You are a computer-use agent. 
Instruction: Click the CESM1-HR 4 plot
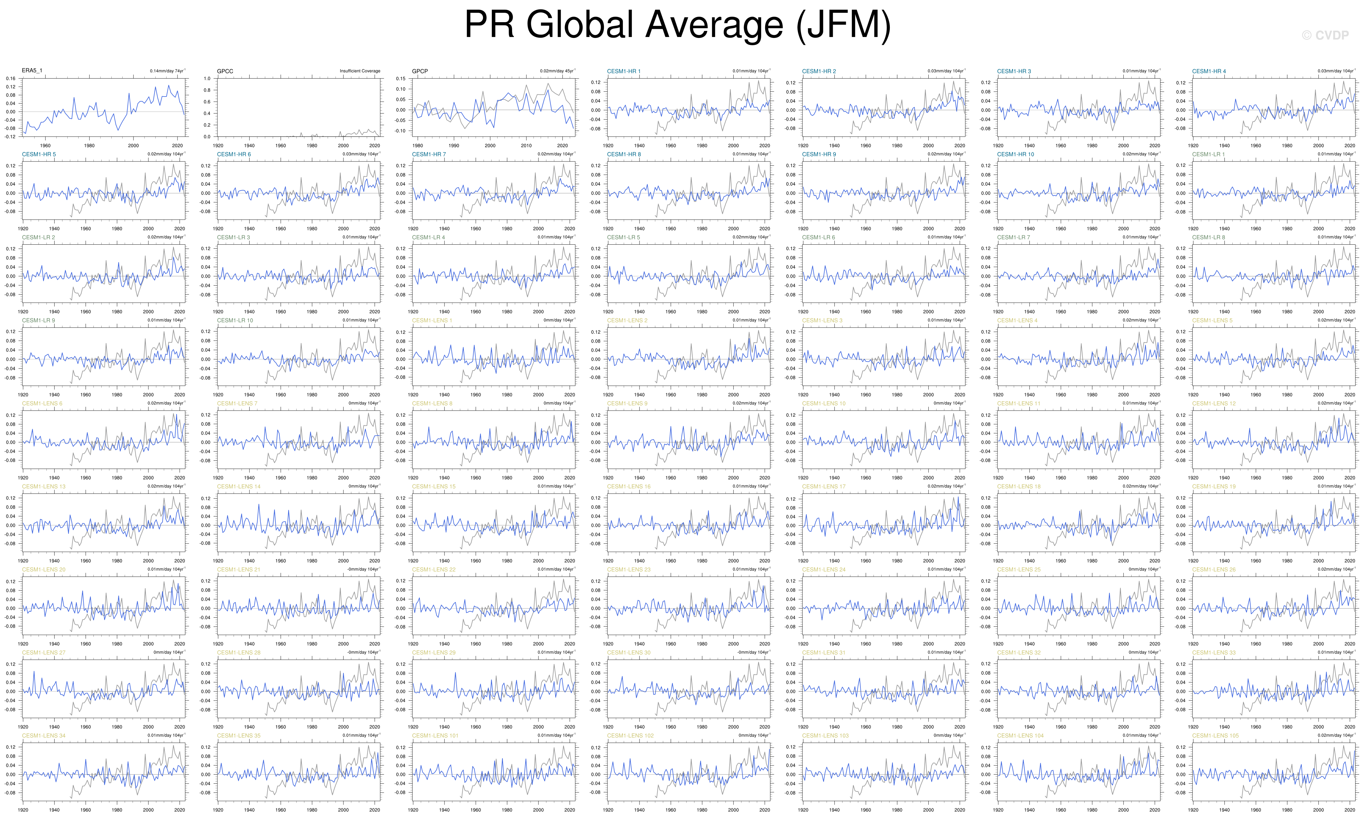(1274, 107)
